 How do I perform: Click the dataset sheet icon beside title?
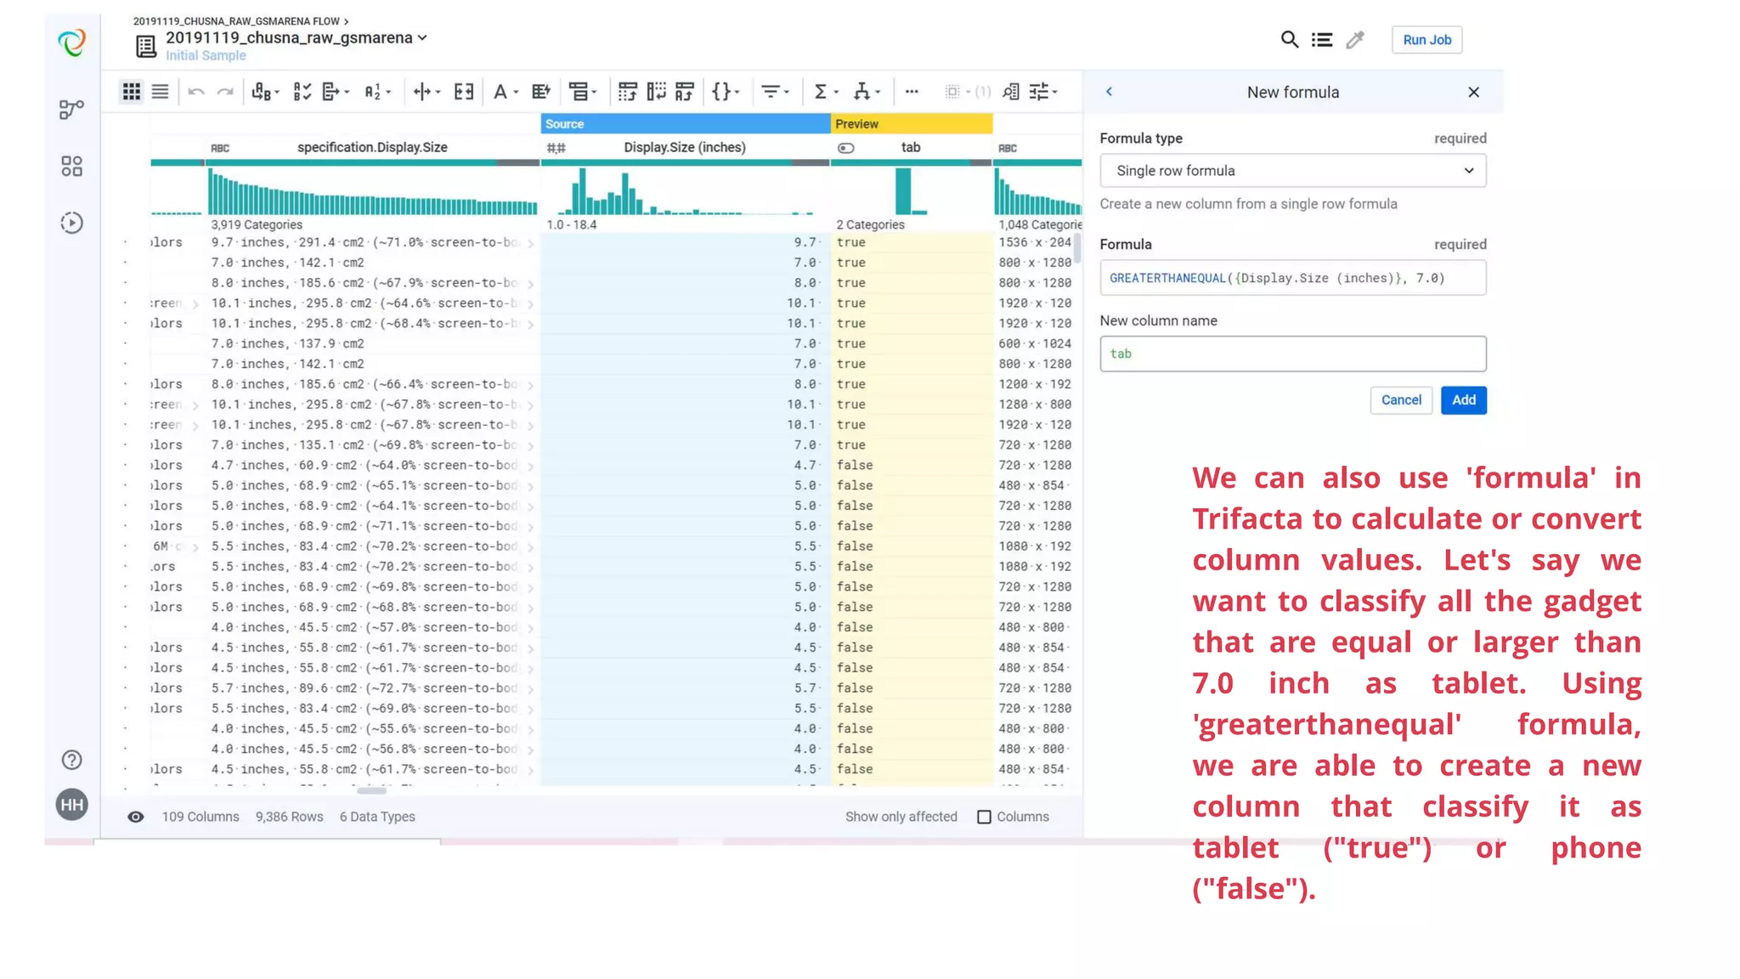pos(146,46)
